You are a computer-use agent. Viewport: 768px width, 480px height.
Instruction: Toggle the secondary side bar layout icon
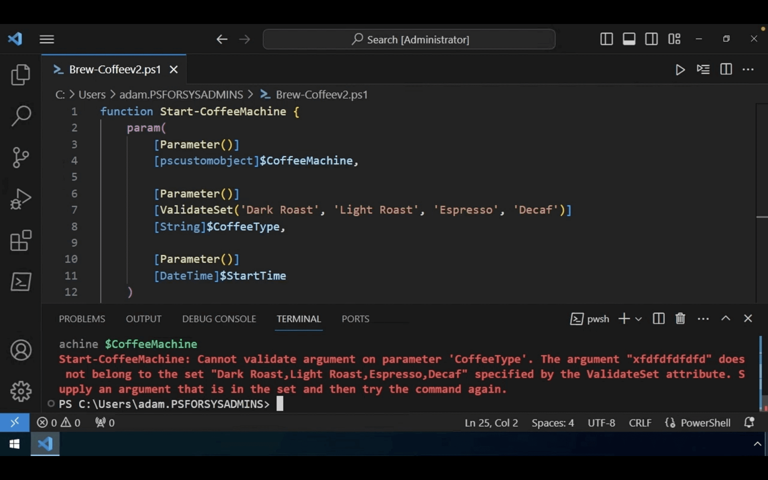click(651, 39)
